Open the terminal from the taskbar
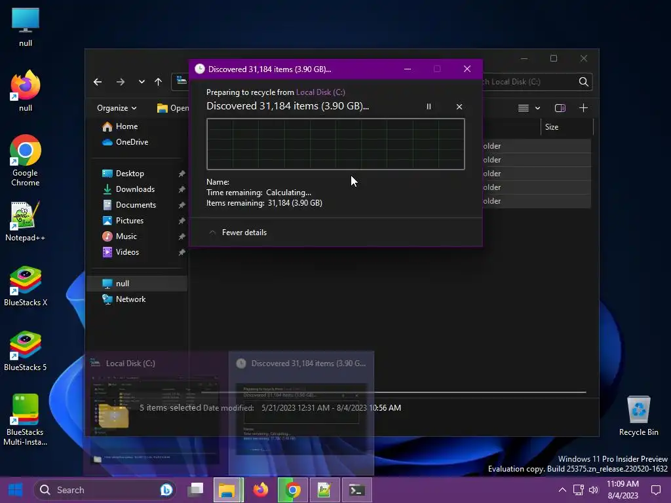Screen dimensions: 671x503 point(356,490)
